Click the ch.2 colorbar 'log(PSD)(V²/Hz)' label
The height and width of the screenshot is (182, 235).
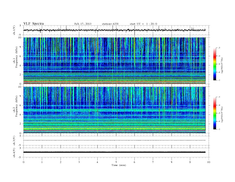coord(222,114)
